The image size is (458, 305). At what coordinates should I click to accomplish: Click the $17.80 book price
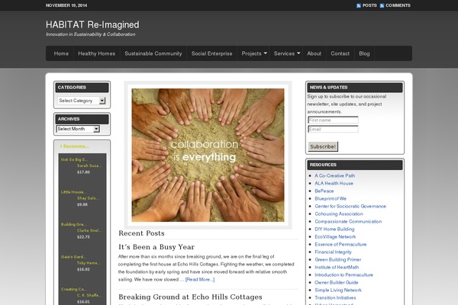click(x=83, y=172)
